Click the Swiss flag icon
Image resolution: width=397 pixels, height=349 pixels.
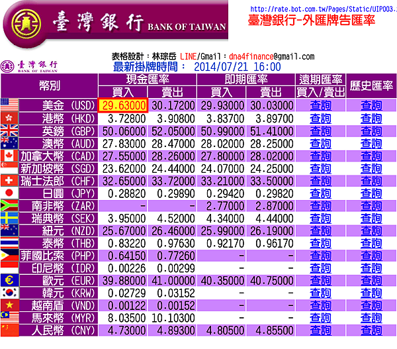coord(9,181)
